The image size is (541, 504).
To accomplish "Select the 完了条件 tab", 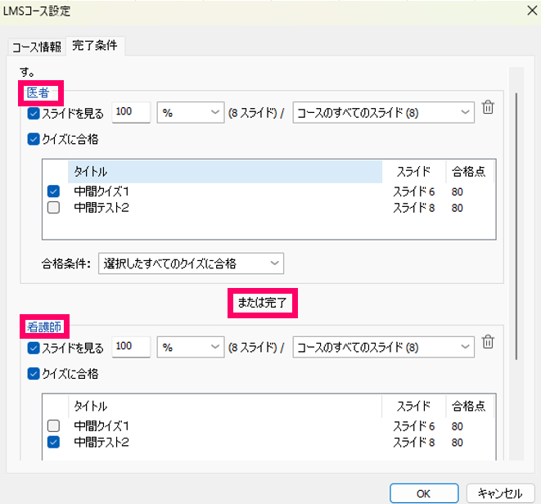I will [95, 46].
